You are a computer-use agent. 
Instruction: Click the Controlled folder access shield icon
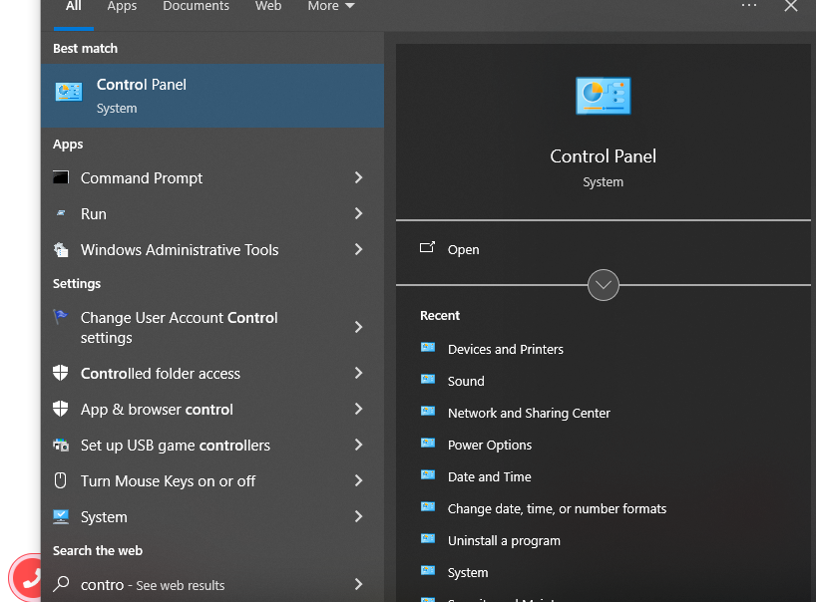click(61, 373)
